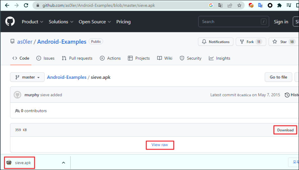
Task: Click the slash shortcut icon in the search box
Action: 264,22
